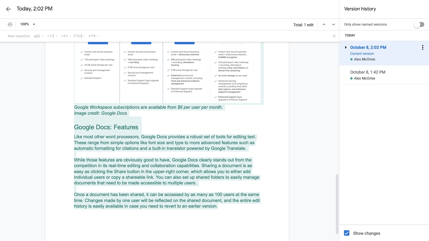
Task: Click Alex McOmie under 1:42 PM version
Action: point(364,78)
